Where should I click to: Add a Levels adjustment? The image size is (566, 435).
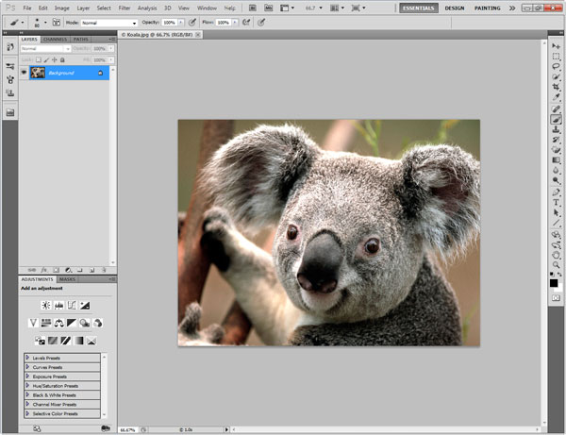pos(58,306)
